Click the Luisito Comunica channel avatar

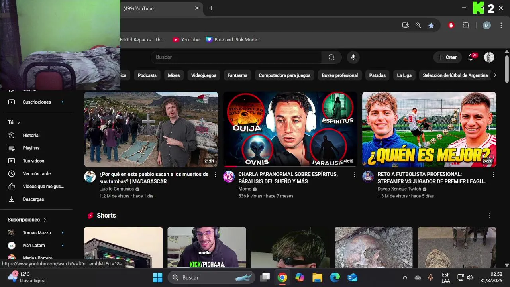click(x=90, y=177)
